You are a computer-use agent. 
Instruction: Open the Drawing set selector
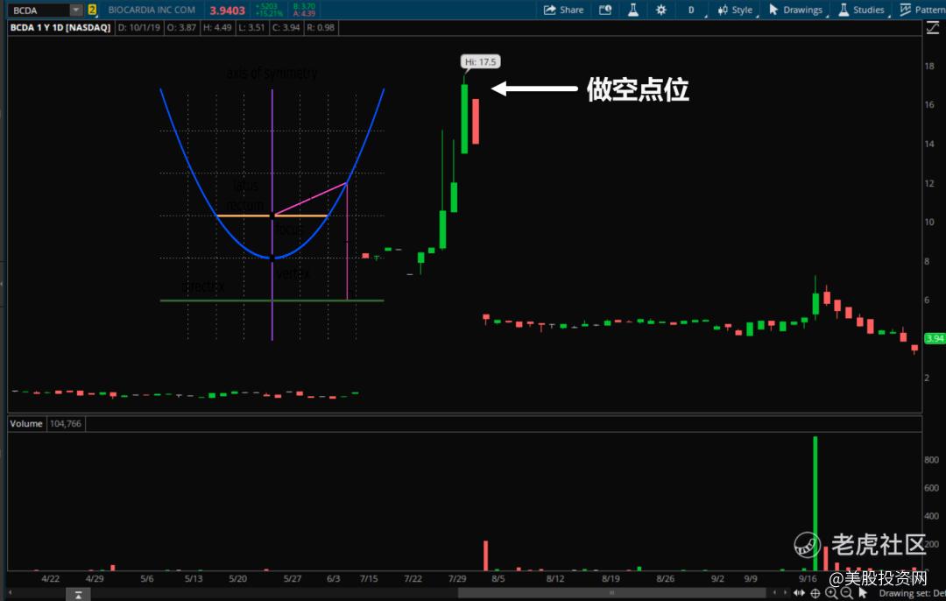pyautogui.click(x=912, y=594)
